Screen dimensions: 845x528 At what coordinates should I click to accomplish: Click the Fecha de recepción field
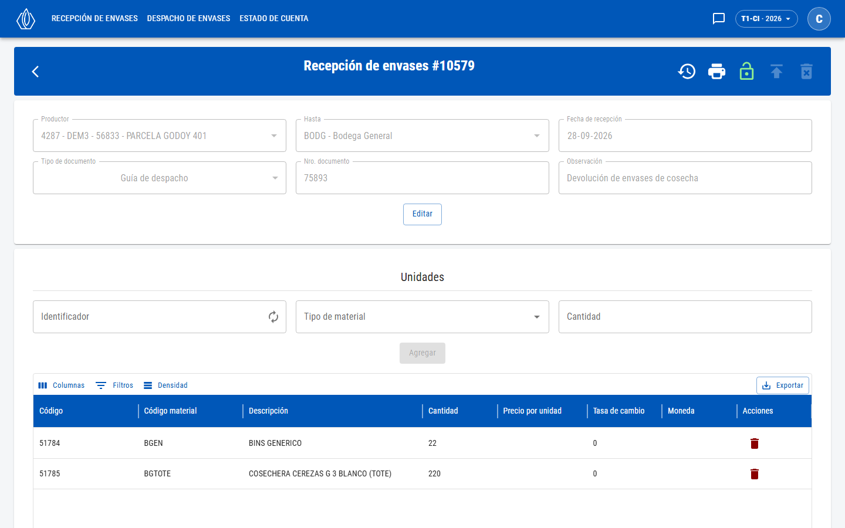(685, 136)
